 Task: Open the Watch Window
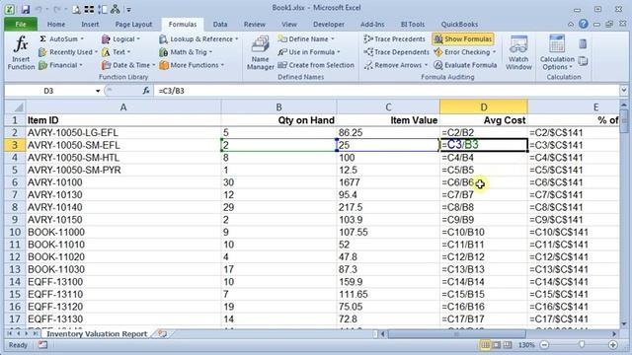pos(518,53)
